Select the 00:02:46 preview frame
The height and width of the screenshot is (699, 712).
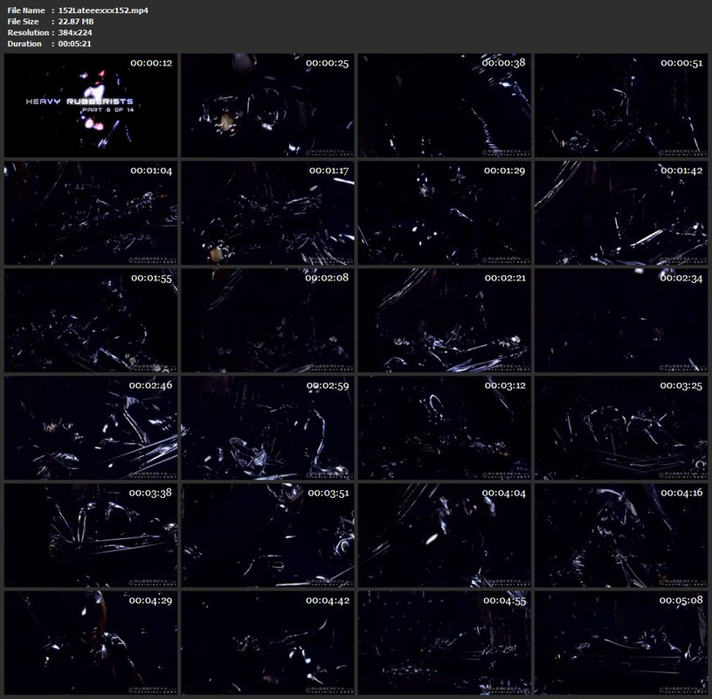[91, 427]
